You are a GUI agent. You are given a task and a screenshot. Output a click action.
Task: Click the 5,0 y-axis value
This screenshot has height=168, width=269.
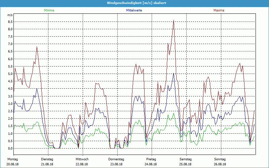(x=10, y=74)
